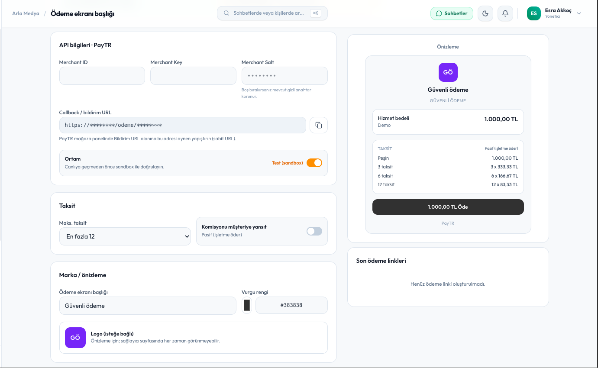Click the ES user avatar

534,13
